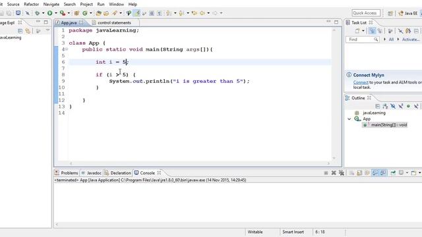The height and width of the screenshot is (237, 422).
Task: Click the Debug bug icon in toolbar
Action: [37, 13]
